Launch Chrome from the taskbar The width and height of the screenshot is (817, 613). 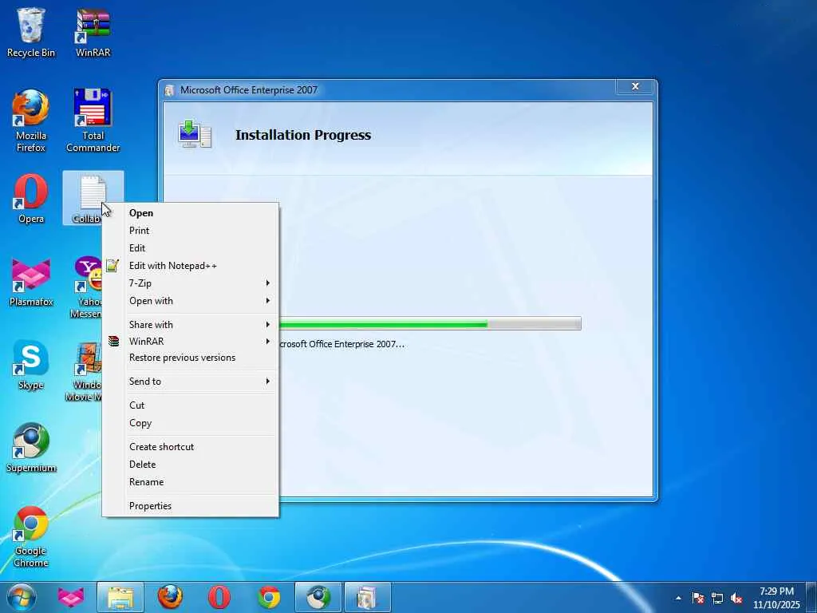coord(269,597)
